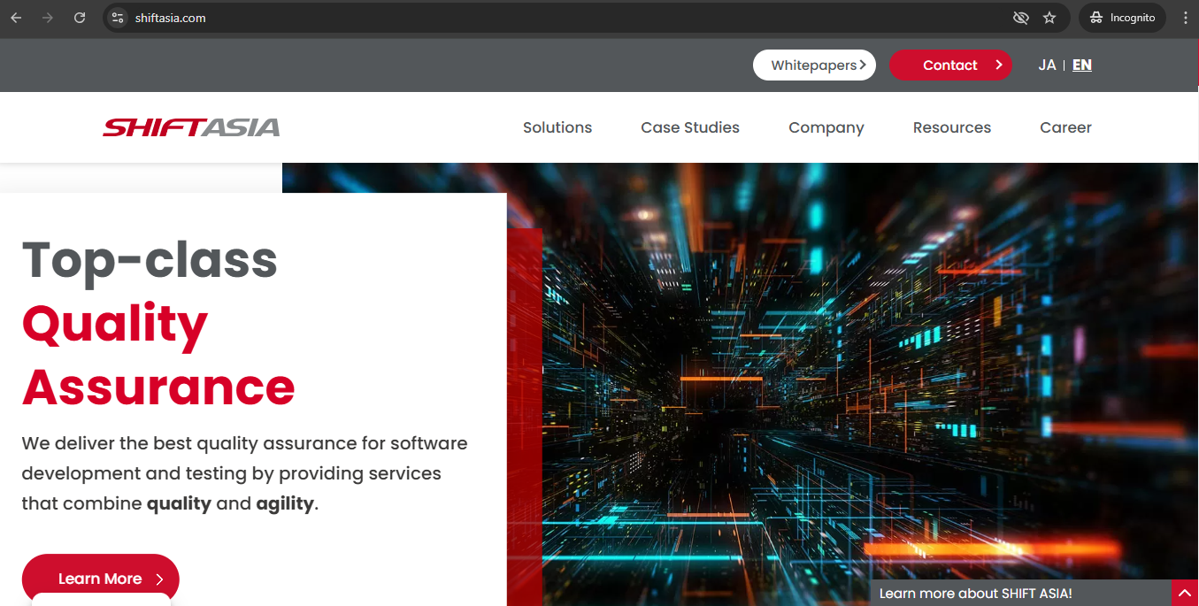Open the Case Studies menu
Viewport: 1199px width, 606px height.
(x=690, y=127)
